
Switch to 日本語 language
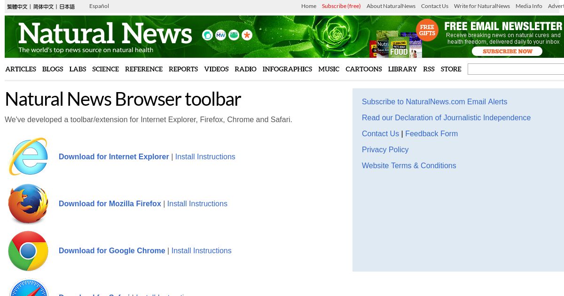click(67, 7)
